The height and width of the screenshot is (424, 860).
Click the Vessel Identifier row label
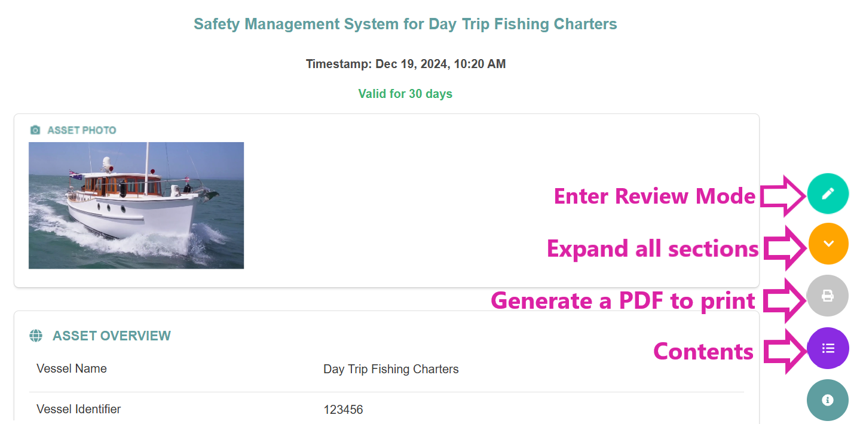79,409
